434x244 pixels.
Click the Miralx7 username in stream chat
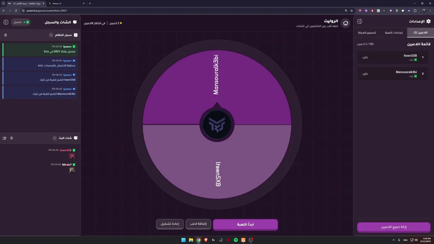tap(67, 164)
